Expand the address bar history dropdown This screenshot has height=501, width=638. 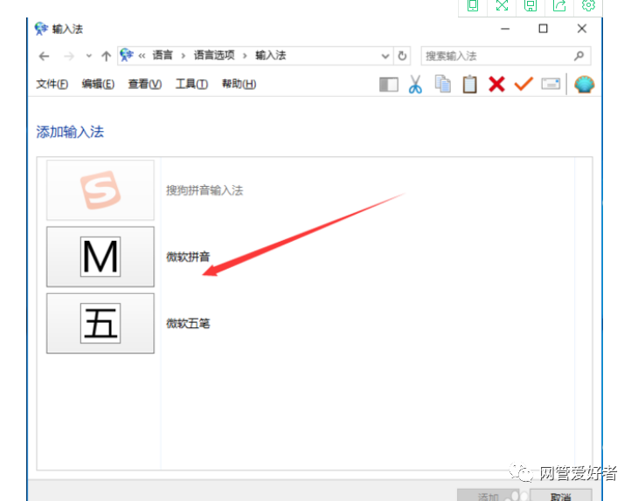tap(385, 56)
